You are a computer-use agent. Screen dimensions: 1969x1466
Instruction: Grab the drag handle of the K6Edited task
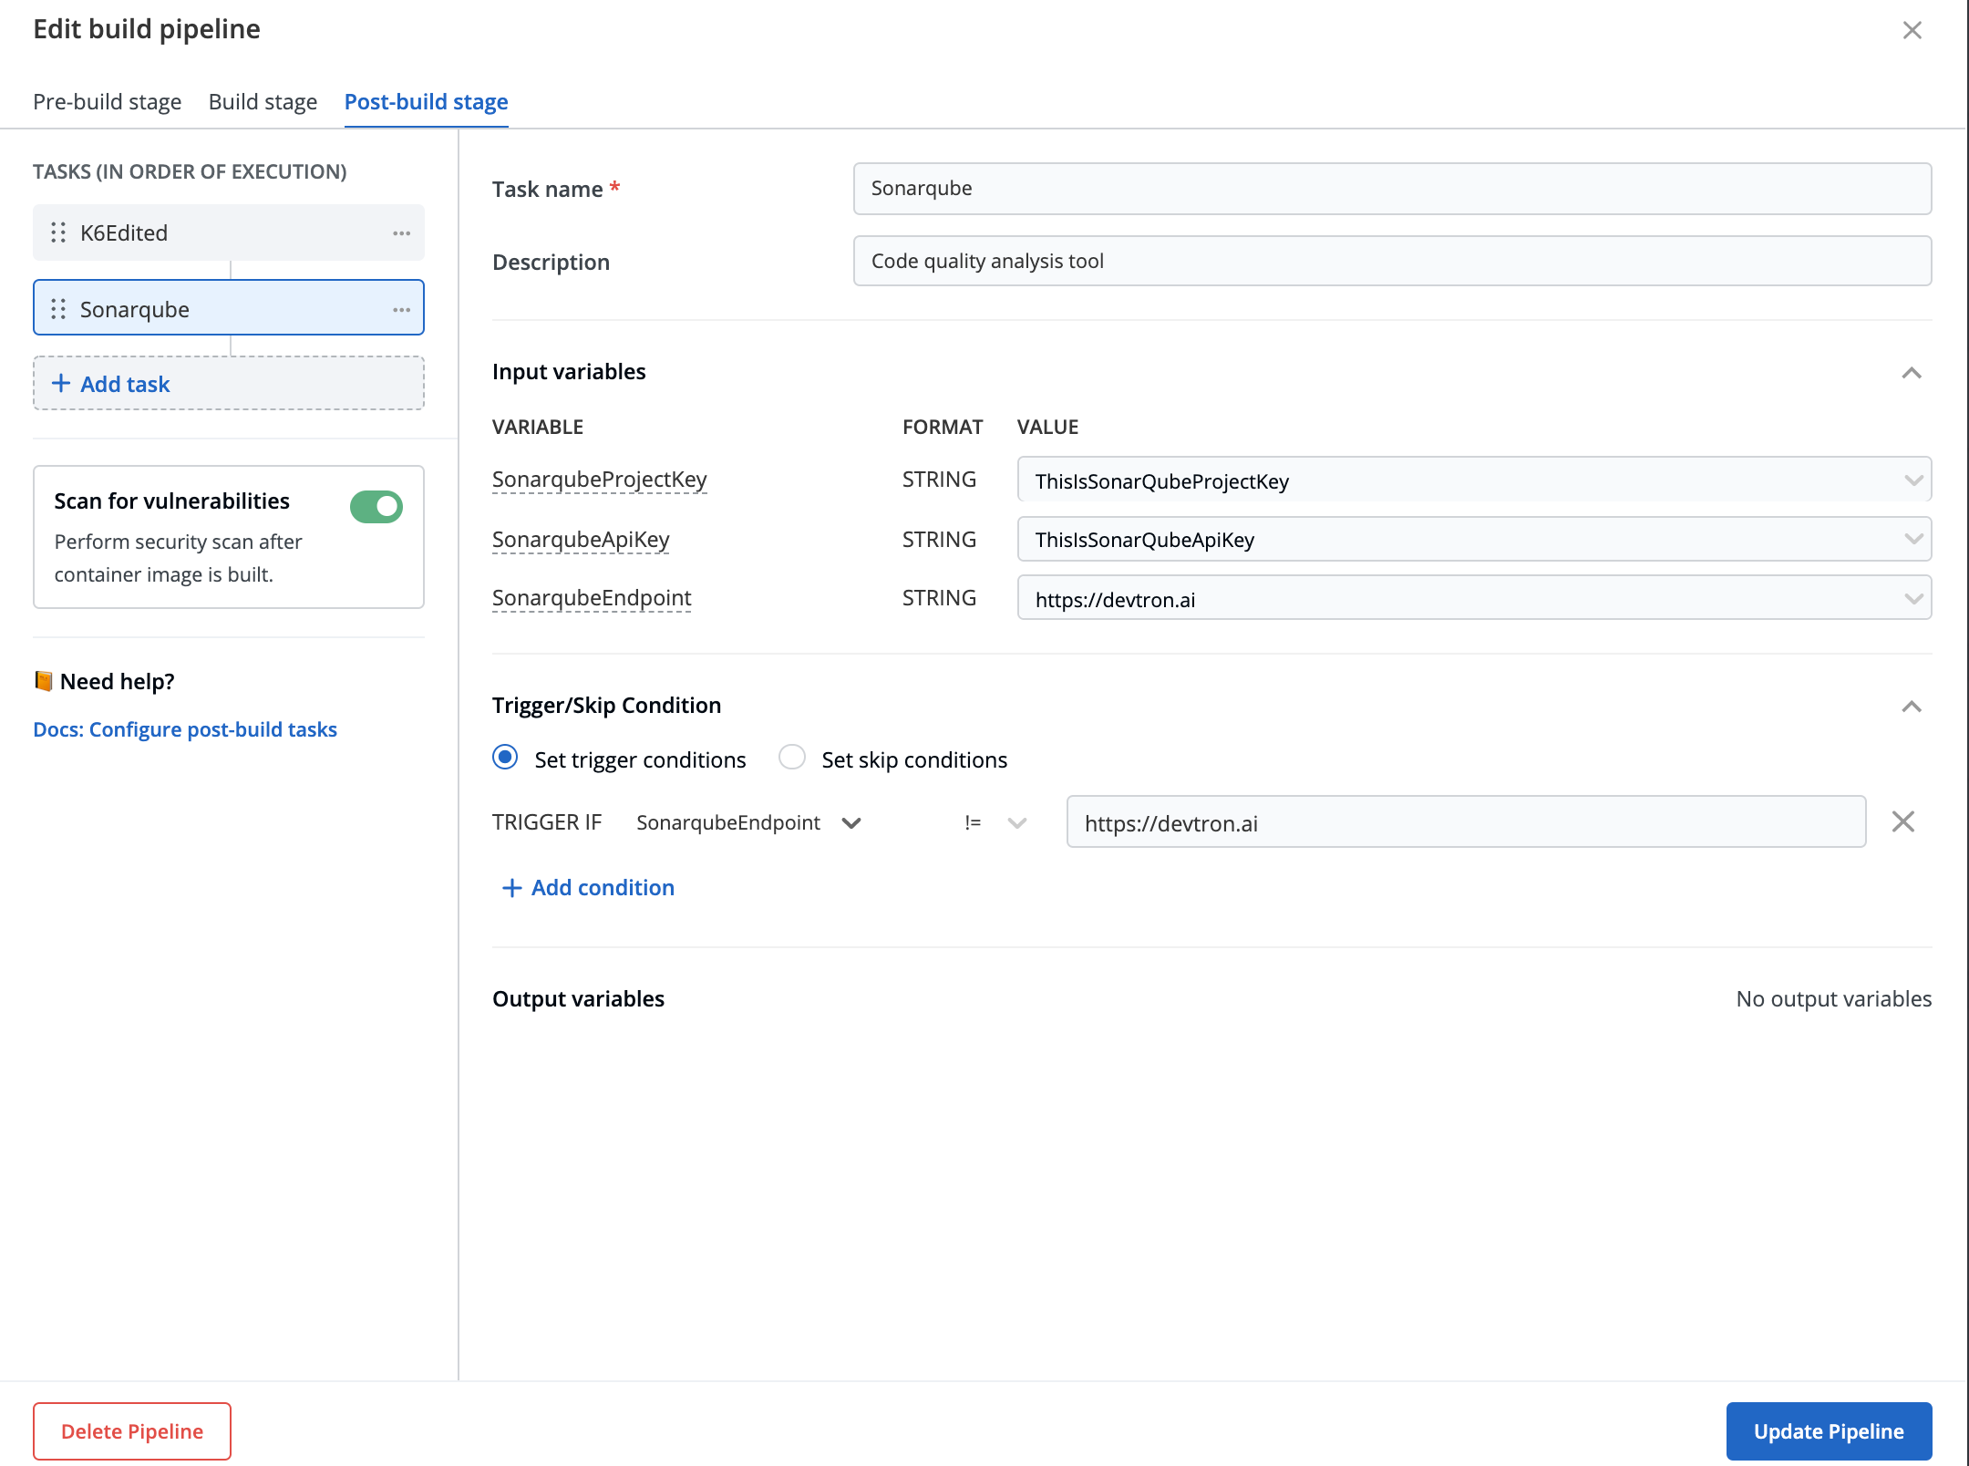(x=57, y=232)
